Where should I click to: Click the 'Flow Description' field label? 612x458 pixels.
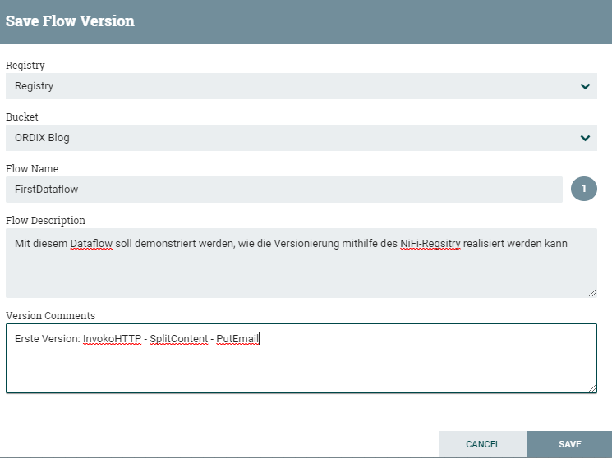point(45,221)
